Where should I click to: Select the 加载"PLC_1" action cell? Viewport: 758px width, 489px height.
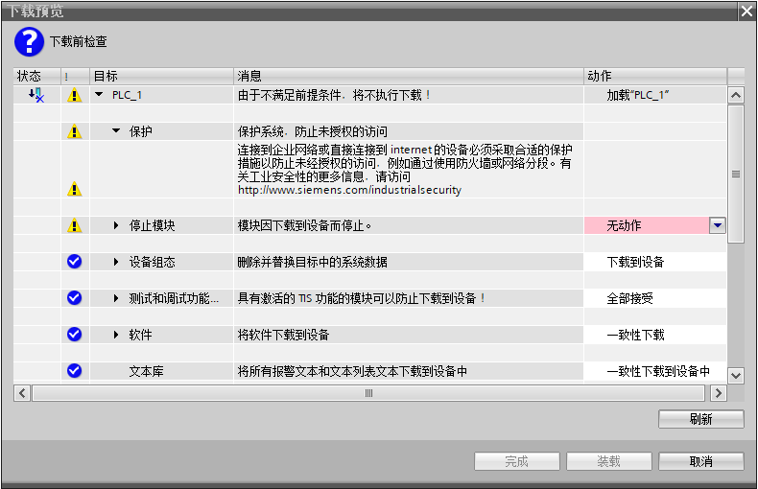pyautogui.click(x=655, y=95)
